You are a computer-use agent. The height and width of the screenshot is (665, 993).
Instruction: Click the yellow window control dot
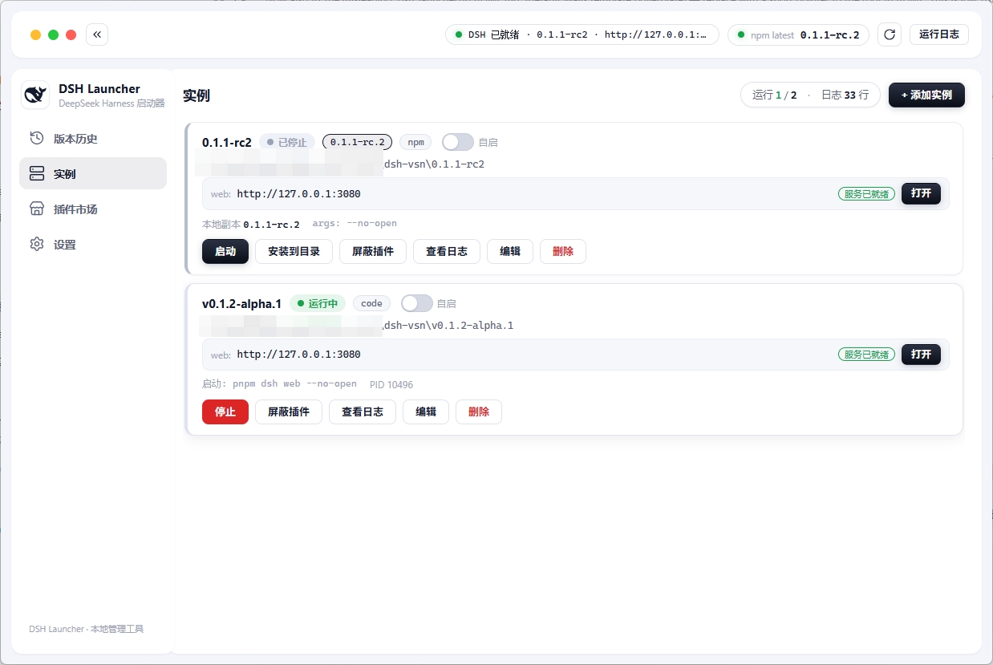[35, 34]
